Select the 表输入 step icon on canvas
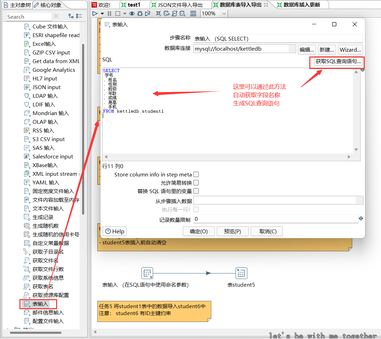Screen dimensions: 381x339 147,273
